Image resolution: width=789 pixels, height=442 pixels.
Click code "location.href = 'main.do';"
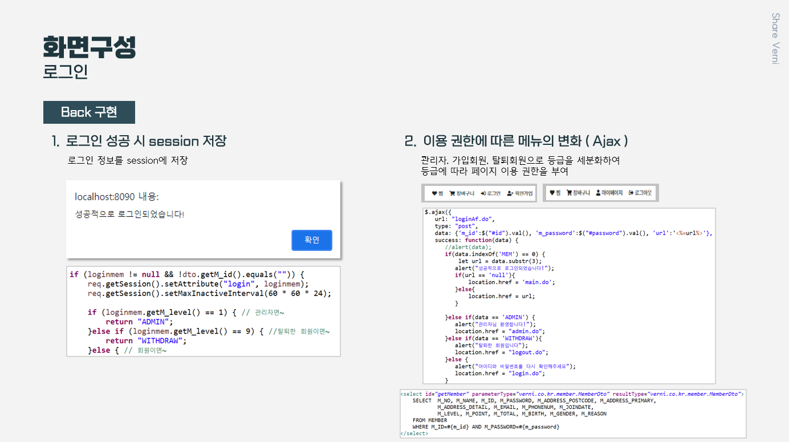511,282
